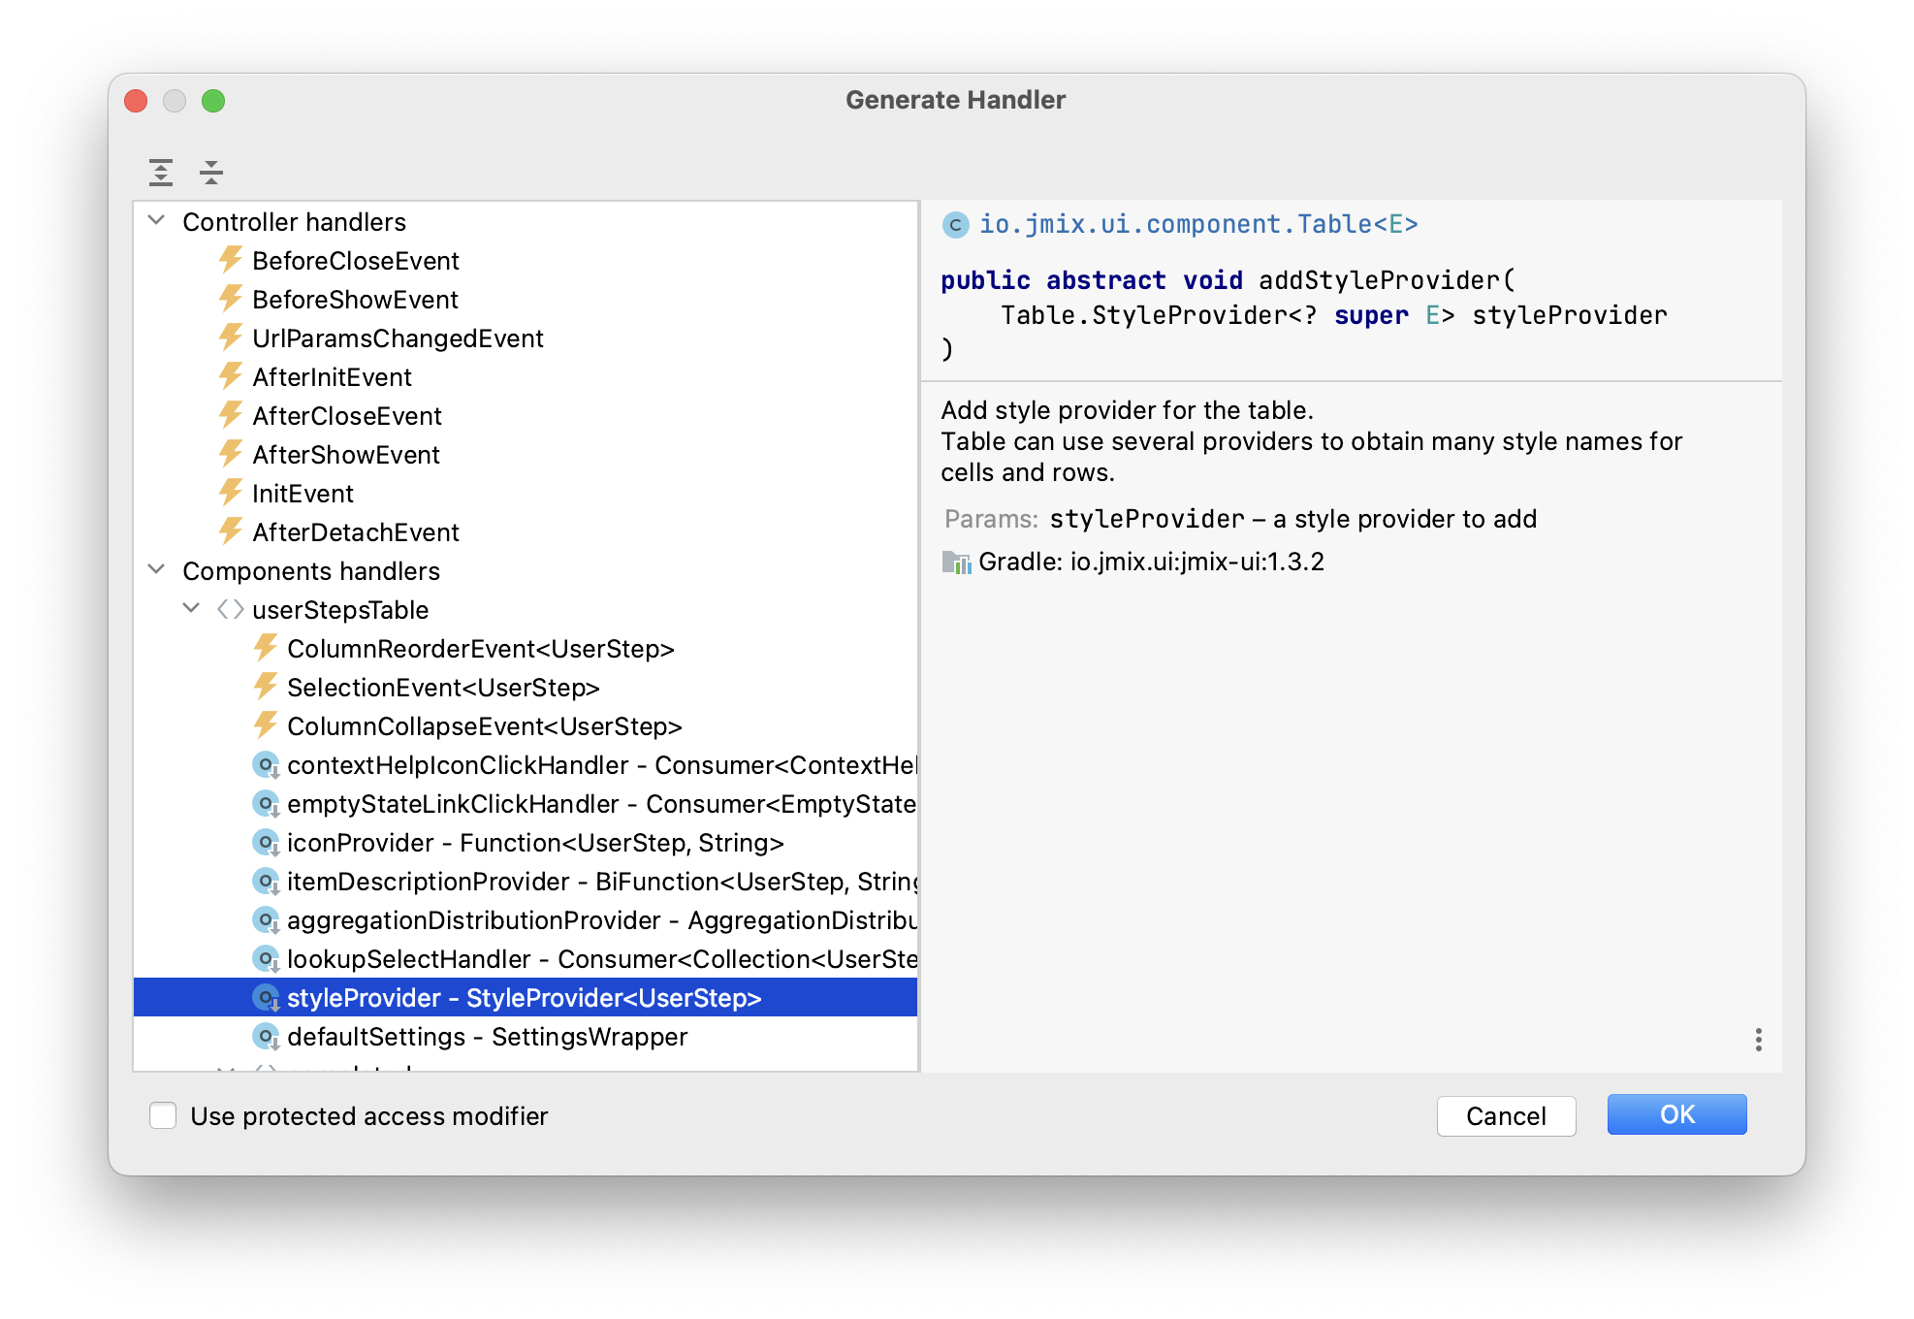Click the delegate icon beside emptyStateLinkClickHandler

[x=266, y=804]
